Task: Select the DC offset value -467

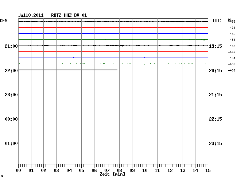Action: click(x=232, y=52)
